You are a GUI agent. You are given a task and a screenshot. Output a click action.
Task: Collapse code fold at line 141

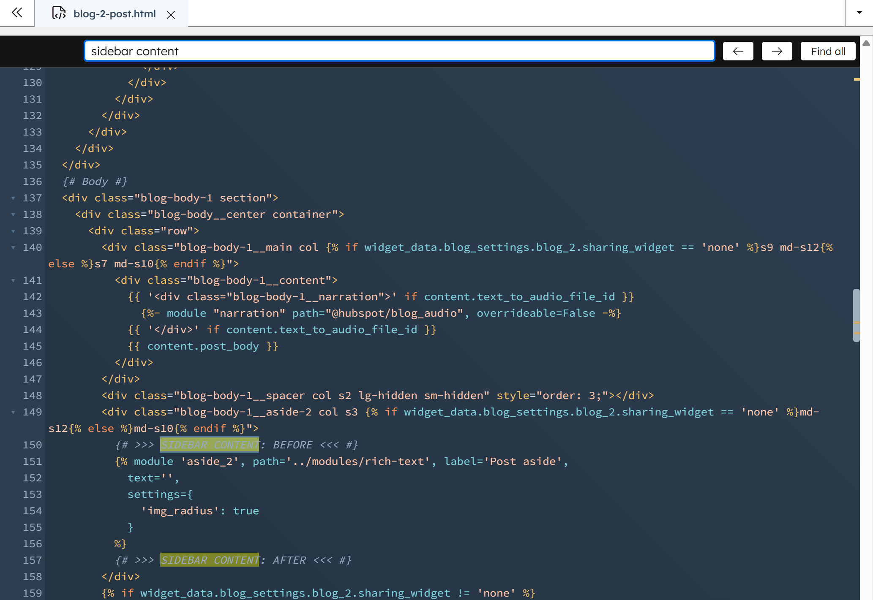coord(13,280)
